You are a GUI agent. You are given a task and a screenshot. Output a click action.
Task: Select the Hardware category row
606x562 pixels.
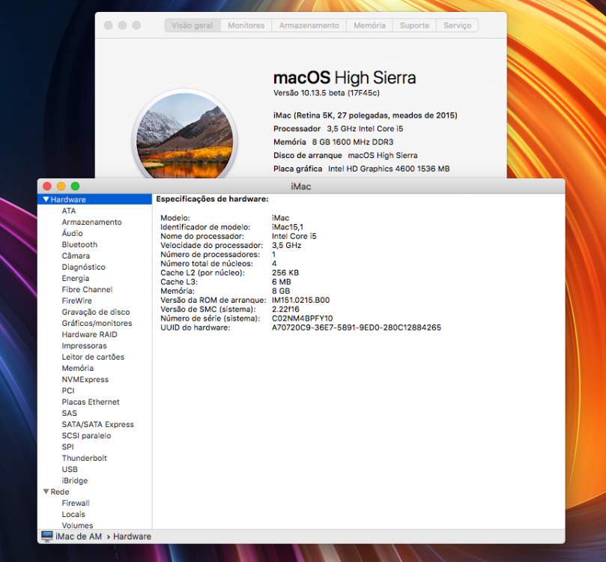(x=94, y=199)
